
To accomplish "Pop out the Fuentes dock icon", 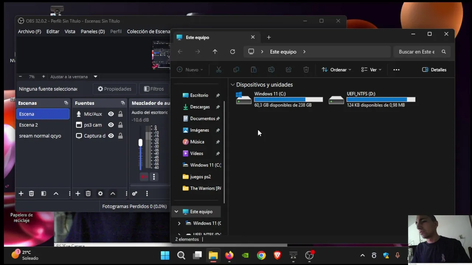I will tap(123, 103).
